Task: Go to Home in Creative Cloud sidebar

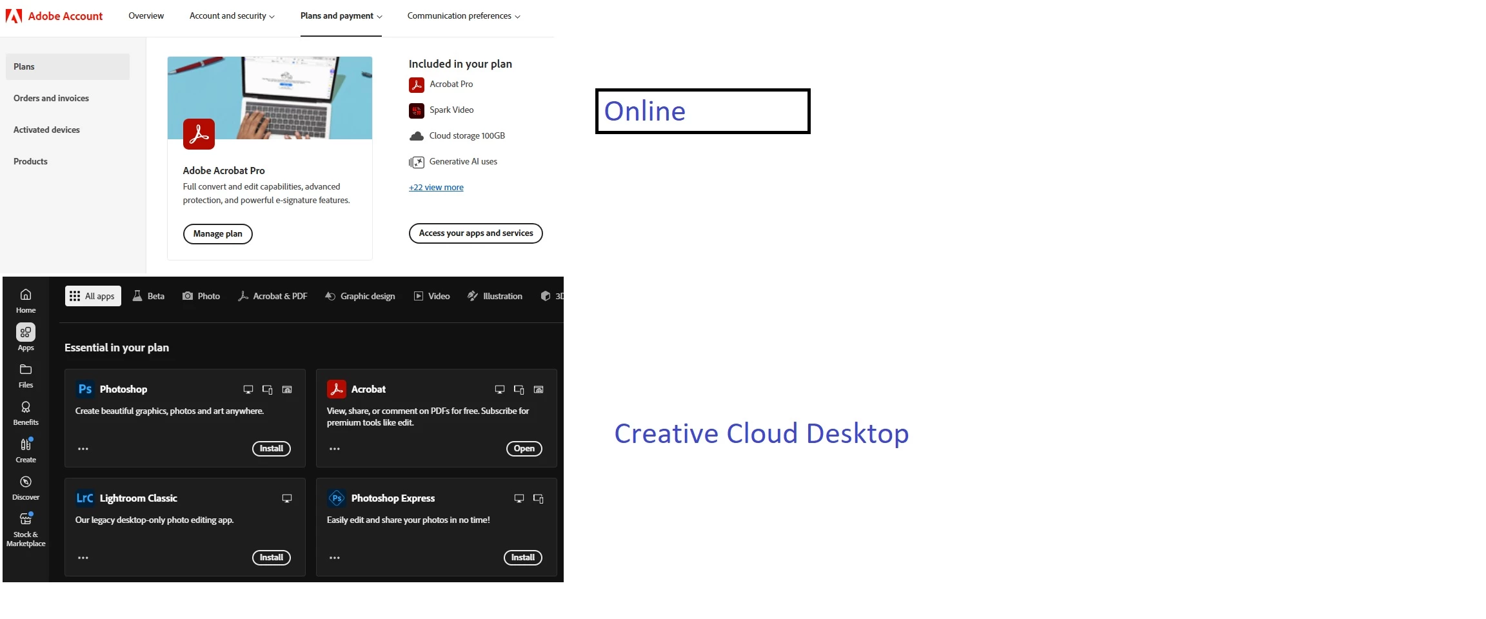Action: click(26, 301)
